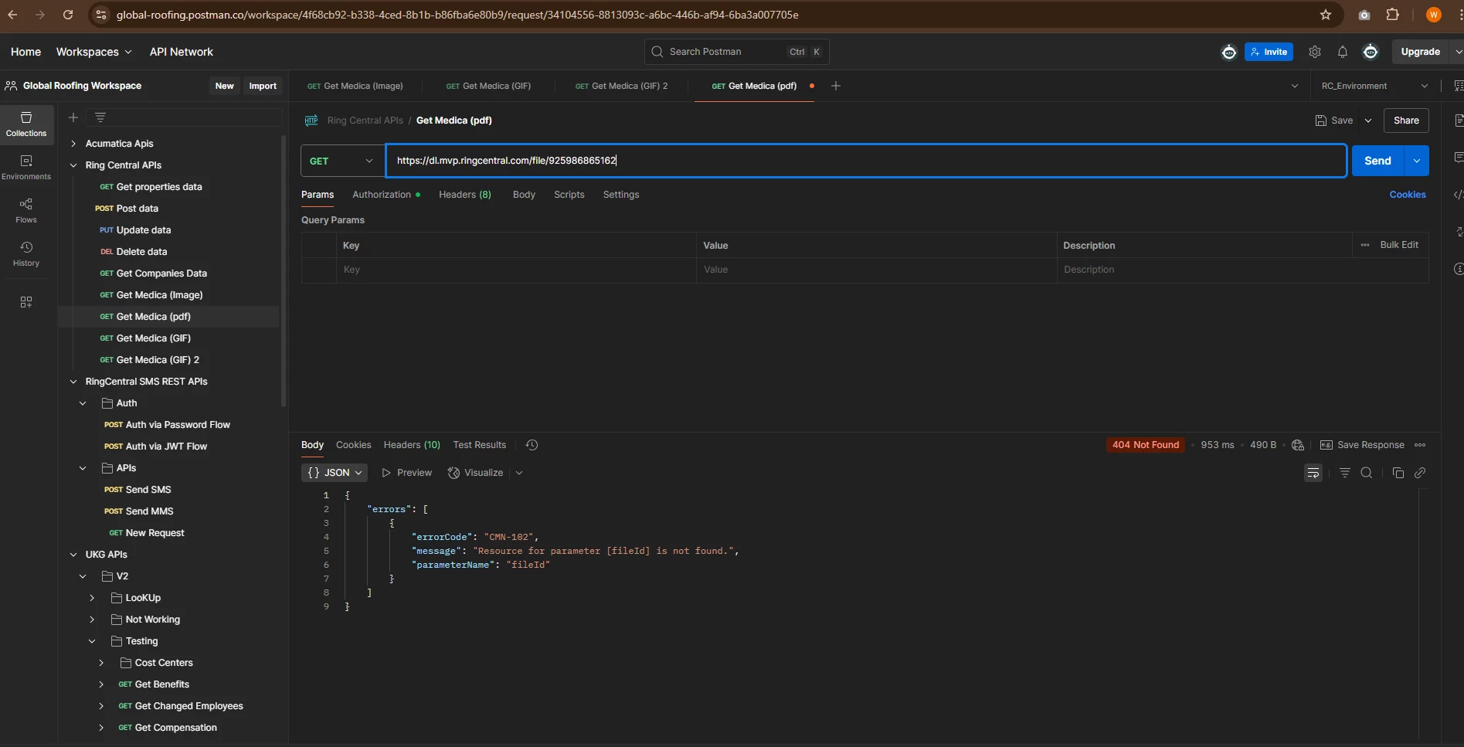Open the RC_Environment selector dropdown
This screenshot has width=1464, height=747.
(x=1375, y=86)
